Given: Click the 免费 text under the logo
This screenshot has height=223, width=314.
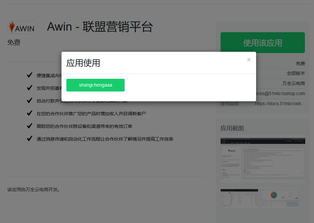Looking at the screenshot, I should [x=14, y=42].
